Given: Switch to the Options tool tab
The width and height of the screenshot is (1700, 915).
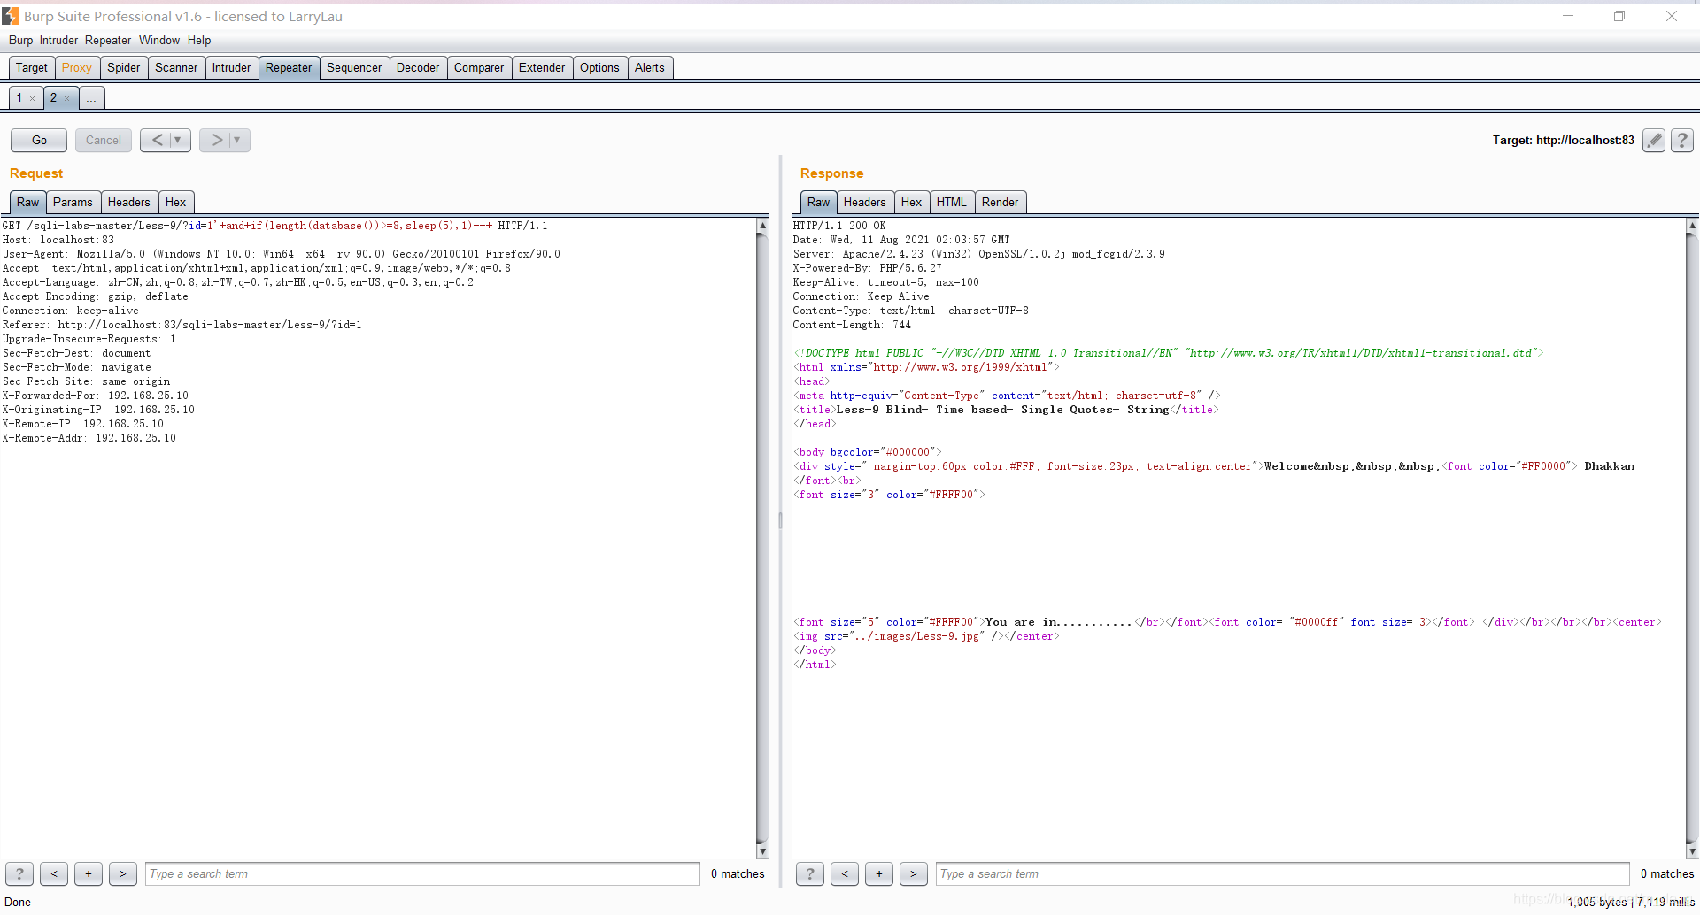Looking at the screenshot, I should pyautogui.click(x=599, y=67).
